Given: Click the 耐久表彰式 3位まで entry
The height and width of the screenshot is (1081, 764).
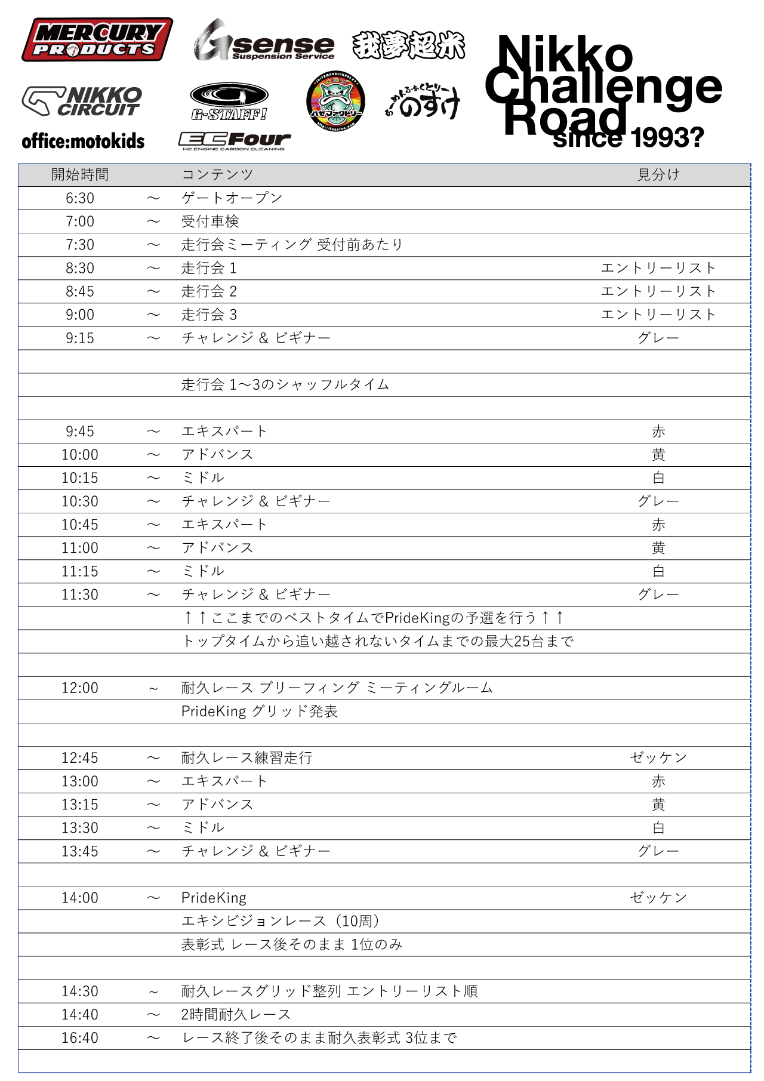Looking at the screenshot, I should (319, 1037).
